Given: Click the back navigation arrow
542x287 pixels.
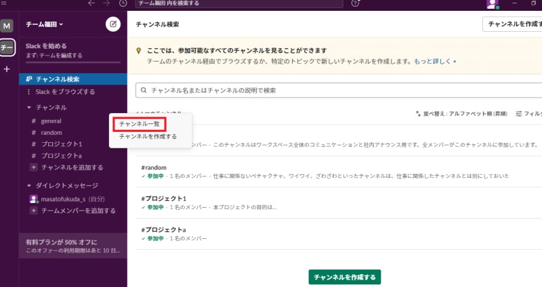Looking at the screenshot, I should coord(92,4).
